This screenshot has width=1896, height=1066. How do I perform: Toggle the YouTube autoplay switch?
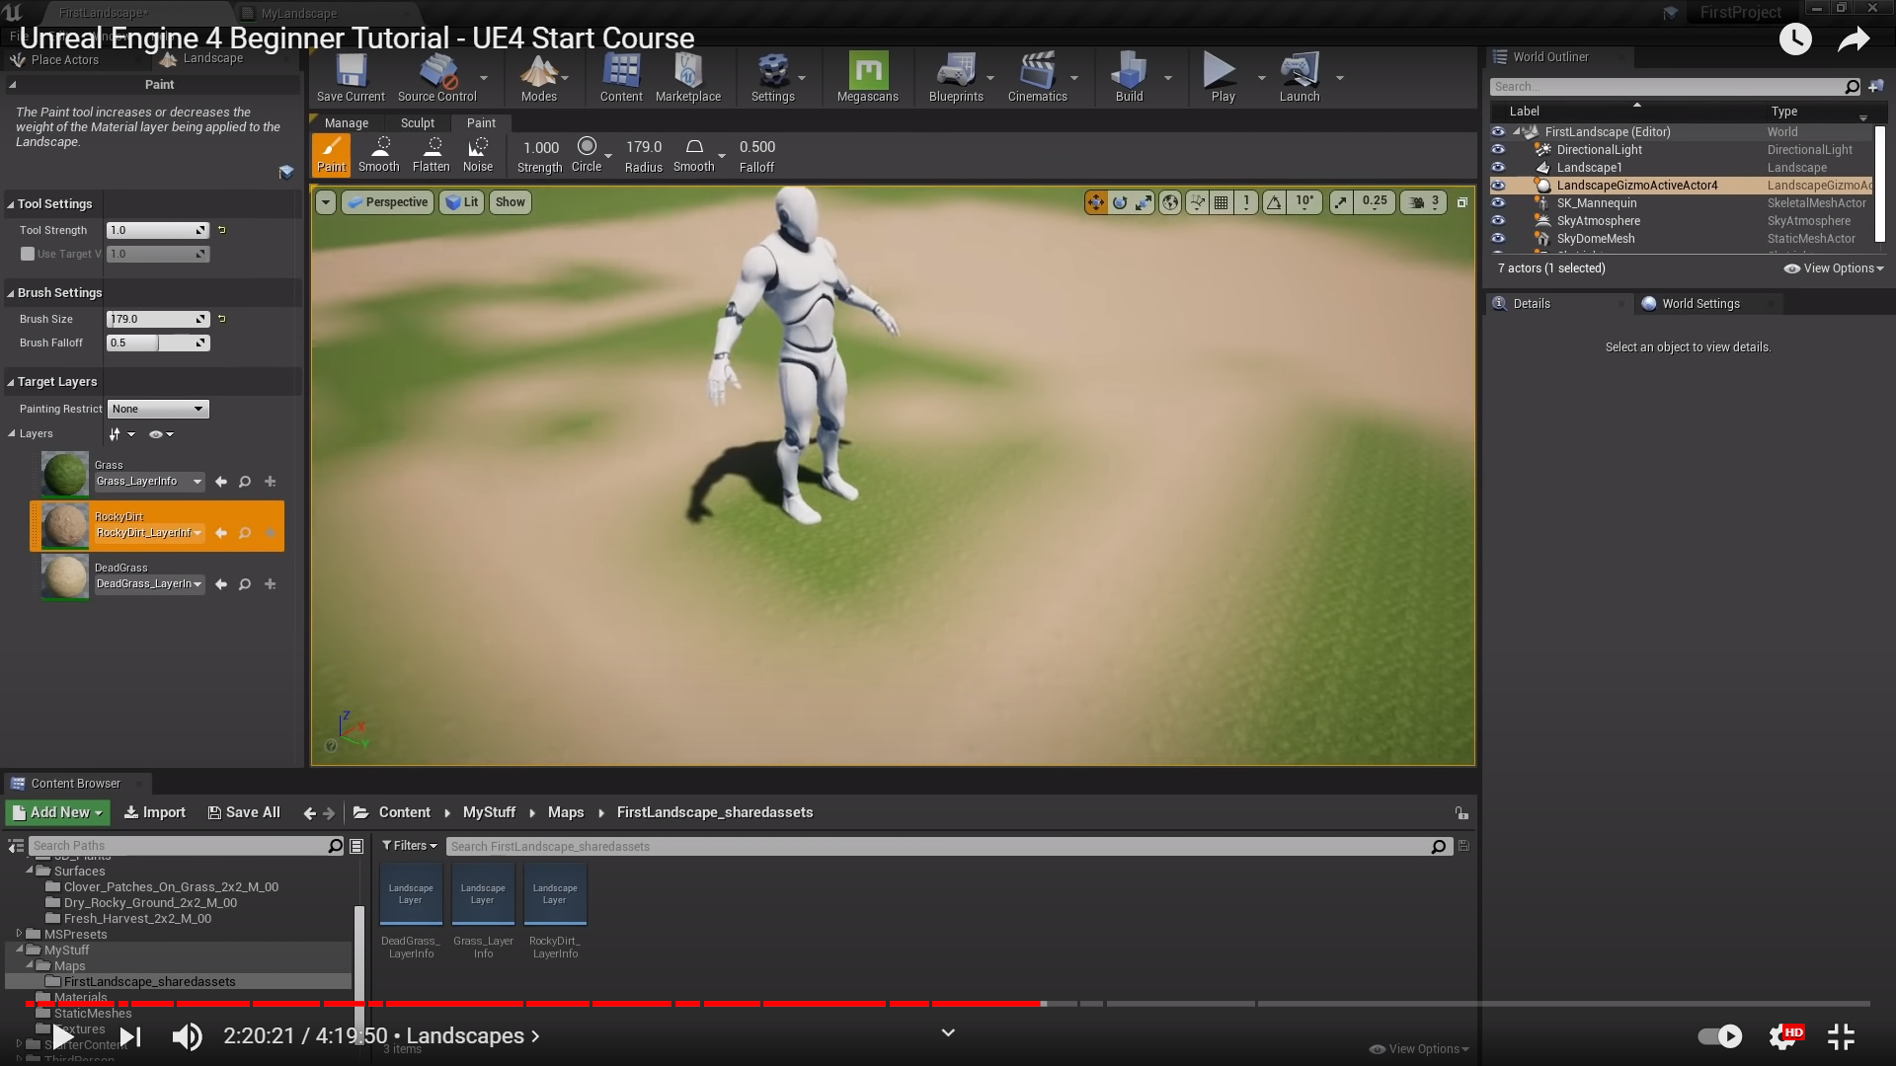[1719, 1035]
